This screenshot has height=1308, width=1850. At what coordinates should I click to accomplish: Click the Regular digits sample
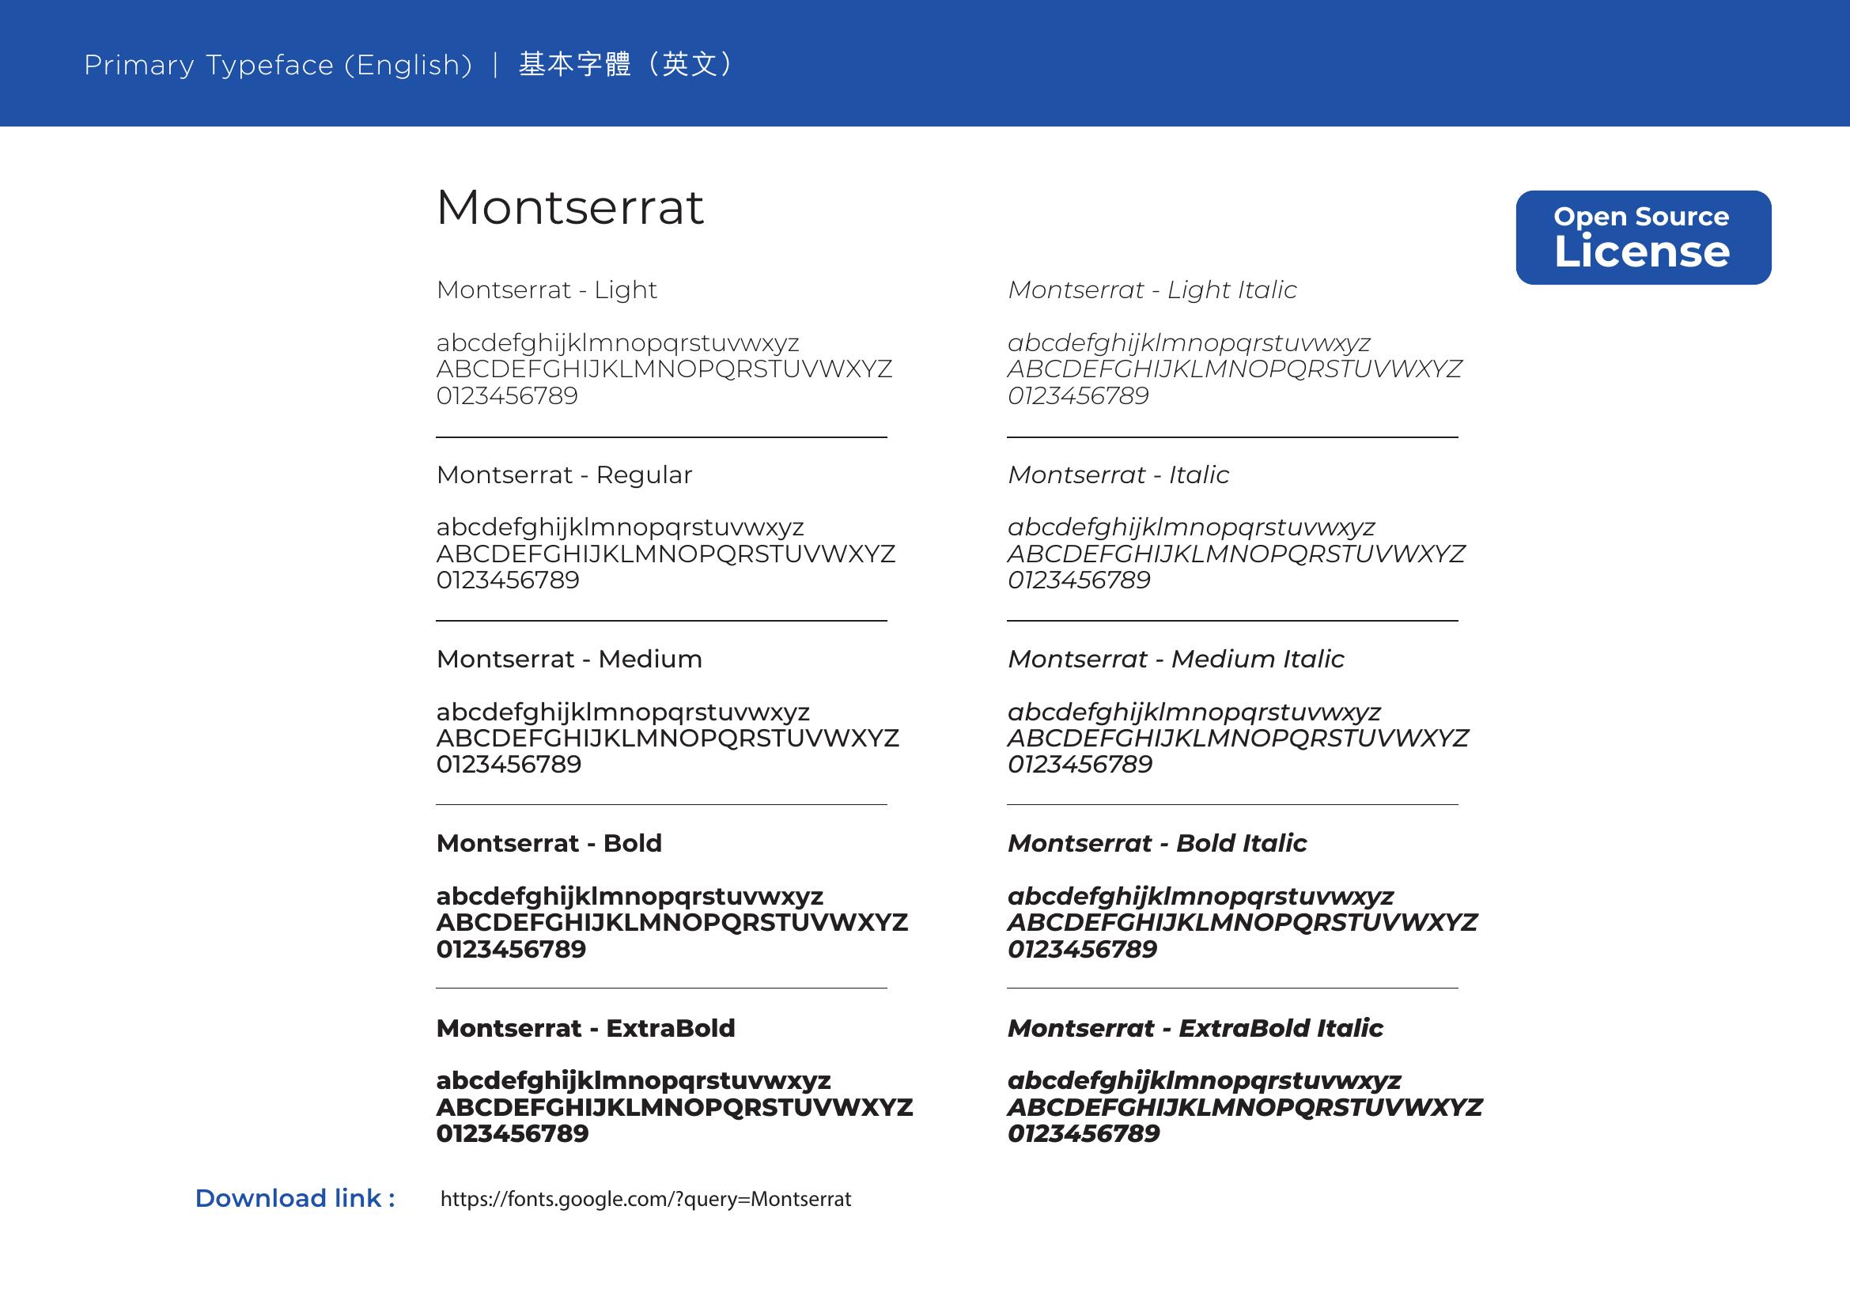point(508,580)
